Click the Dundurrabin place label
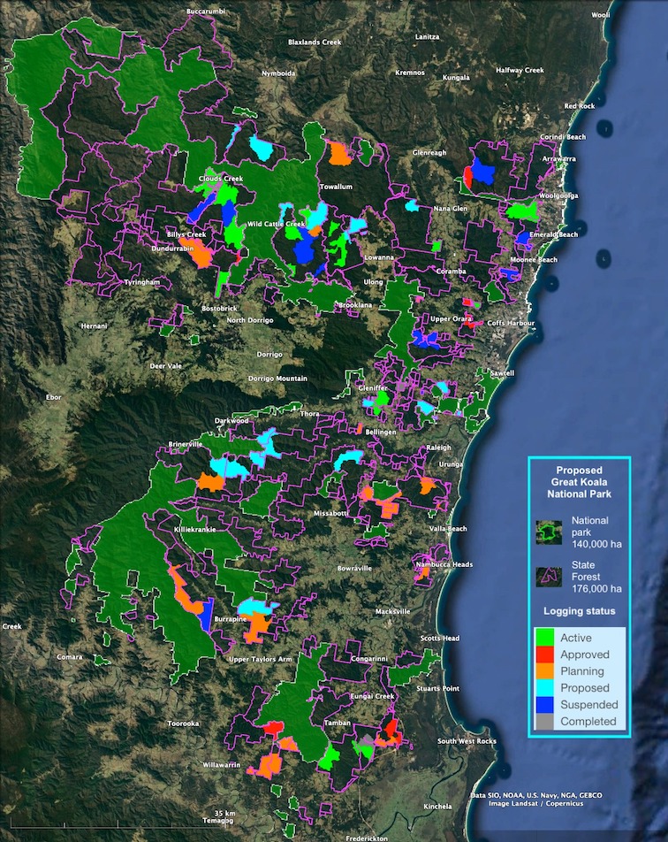 (x=172, y=249)
